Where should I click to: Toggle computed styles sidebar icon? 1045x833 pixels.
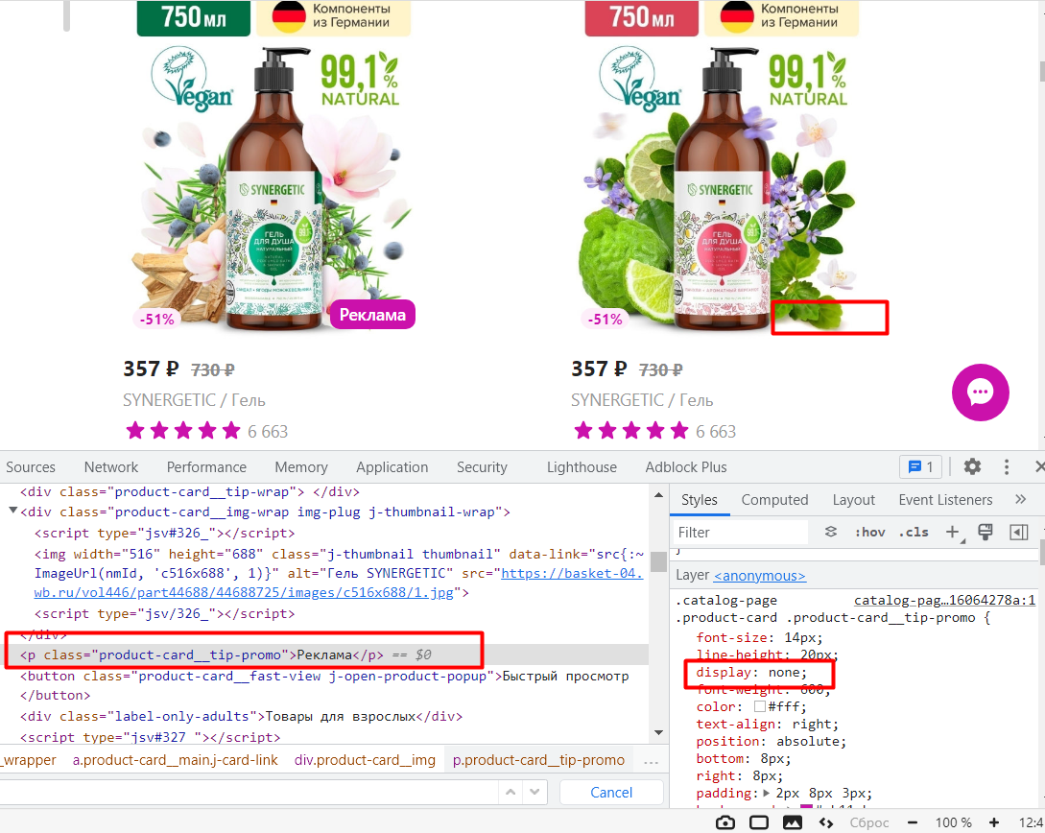coord(1018,532)
